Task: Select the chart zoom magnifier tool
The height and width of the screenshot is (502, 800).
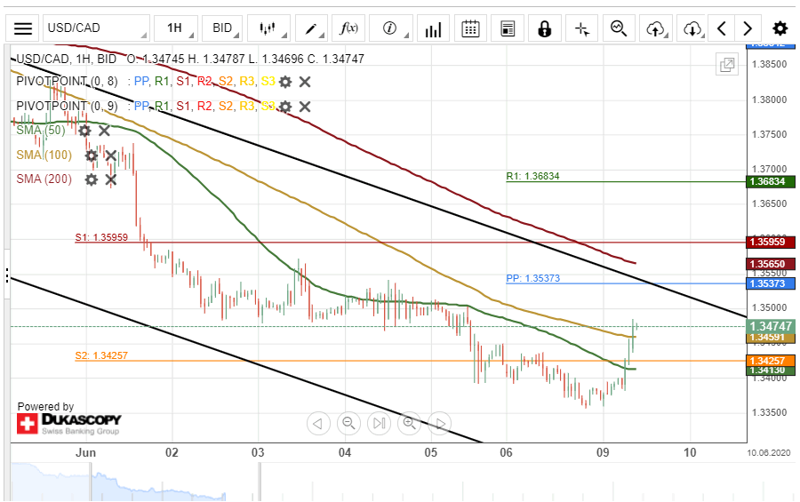Action: [619, 28]
